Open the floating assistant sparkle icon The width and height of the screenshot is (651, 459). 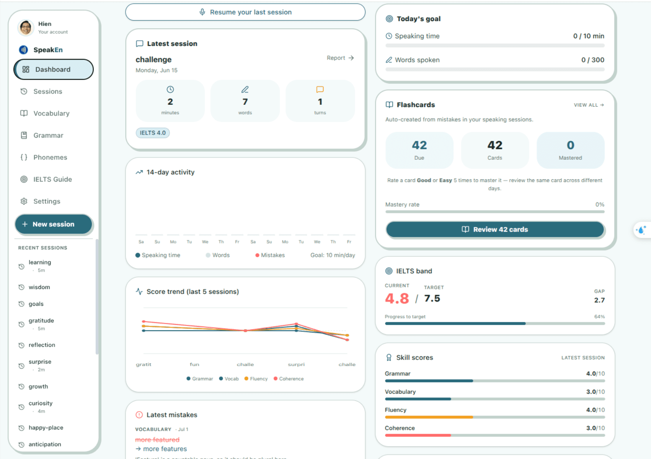click(641, 230)
